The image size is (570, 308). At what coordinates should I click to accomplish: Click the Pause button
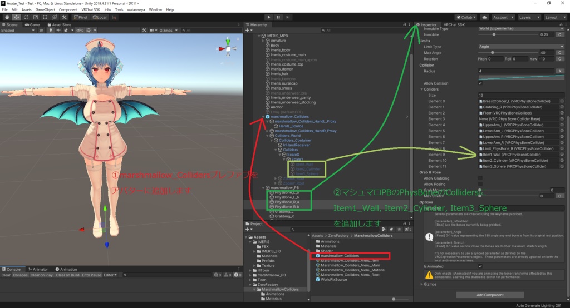278,17
